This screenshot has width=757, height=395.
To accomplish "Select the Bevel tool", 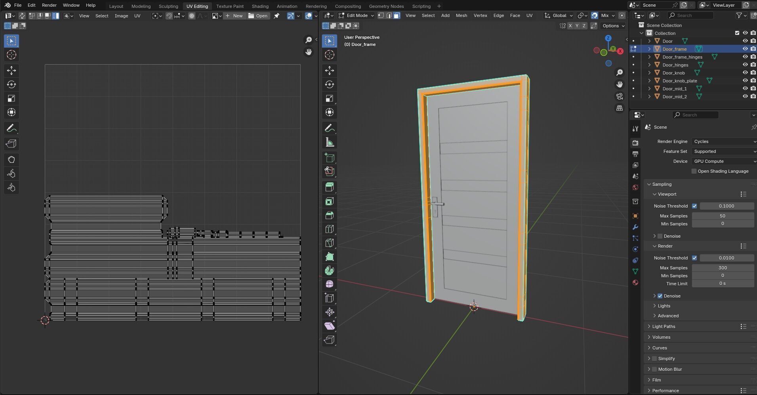I will coord(329,215).
